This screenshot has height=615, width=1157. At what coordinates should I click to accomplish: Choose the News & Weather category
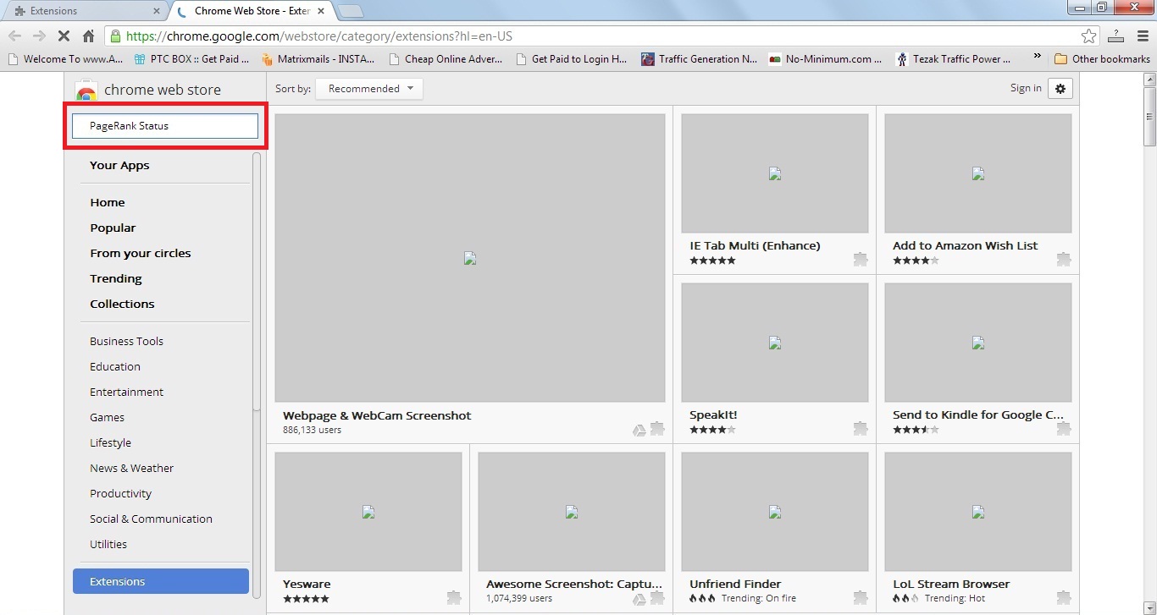pos(131,468)
